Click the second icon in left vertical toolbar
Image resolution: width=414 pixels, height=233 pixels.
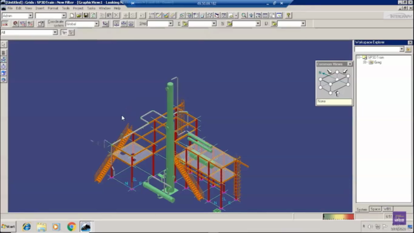3,52
